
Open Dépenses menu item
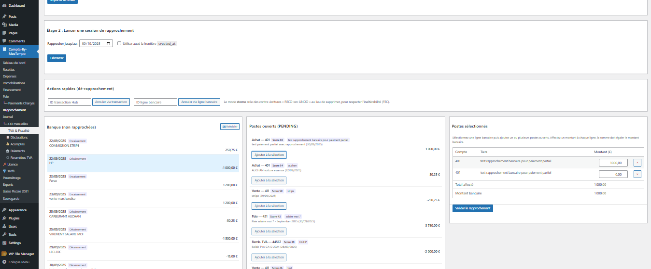tap(10, 76)
